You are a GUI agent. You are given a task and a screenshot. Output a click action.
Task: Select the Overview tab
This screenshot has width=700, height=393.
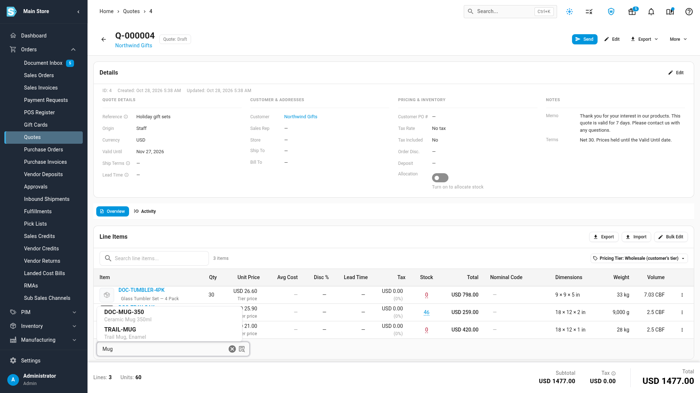point(113,211)
